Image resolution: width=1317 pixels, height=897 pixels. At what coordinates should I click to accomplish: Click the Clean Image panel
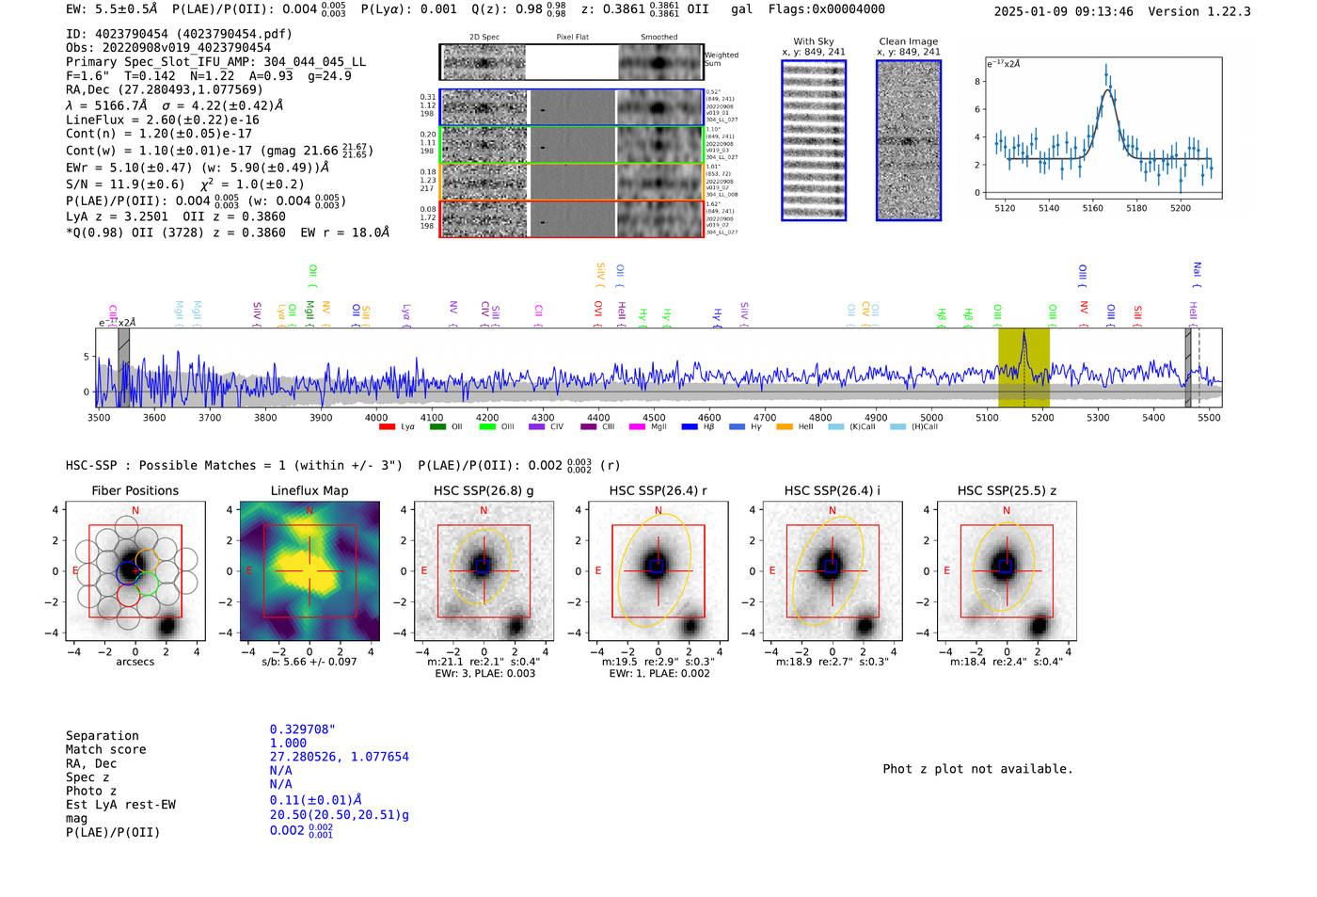[x=909, y=140]
